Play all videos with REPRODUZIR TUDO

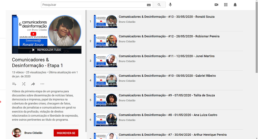click(47, 50)
